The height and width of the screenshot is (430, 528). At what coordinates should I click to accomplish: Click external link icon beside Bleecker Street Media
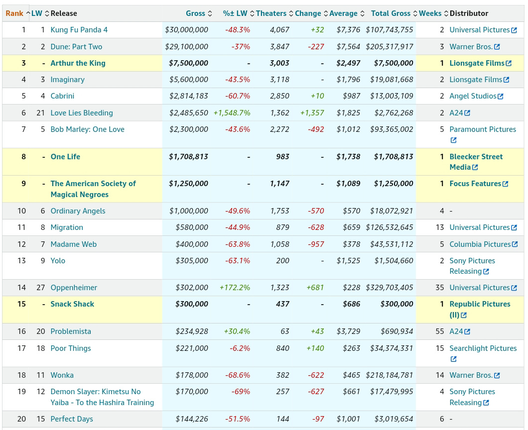475,167
